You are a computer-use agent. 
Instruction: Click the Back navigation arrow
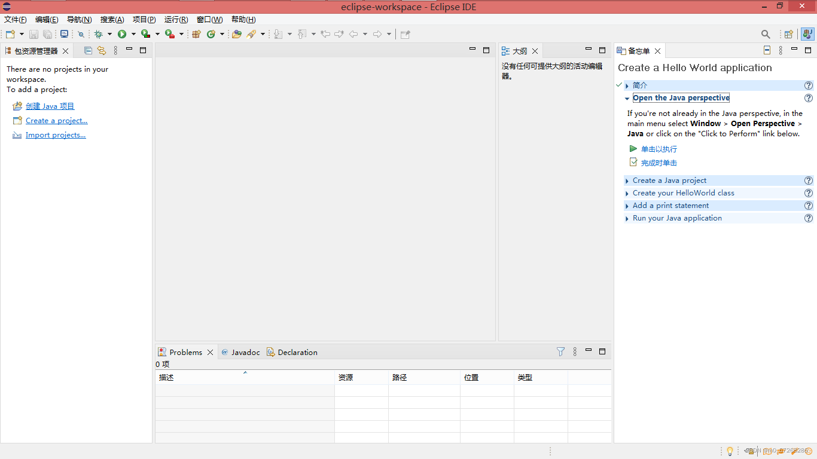tap(353, 34)
